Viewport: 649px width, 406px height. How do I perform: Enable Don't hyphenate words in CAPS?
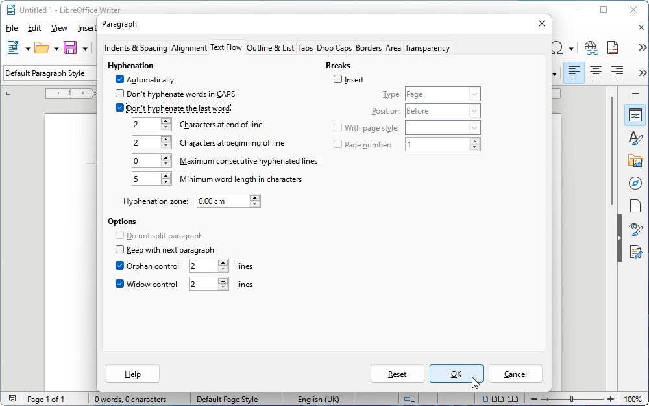click(119, 94)
